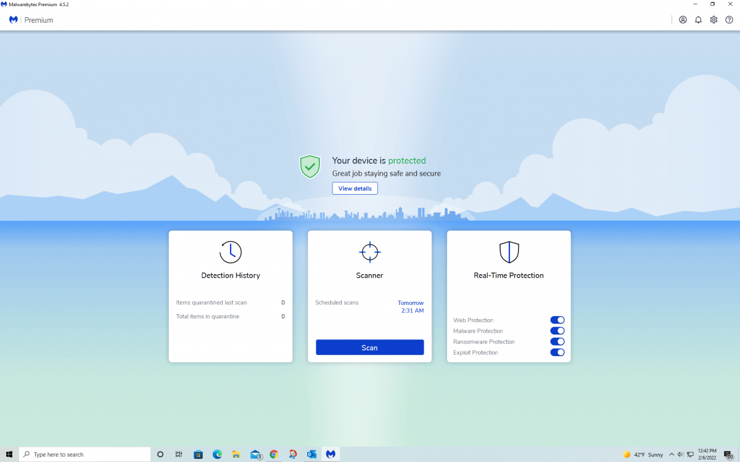This screenshot has height=462, width=740.
Task: Open the notifications bell
Action: point(698,20)
